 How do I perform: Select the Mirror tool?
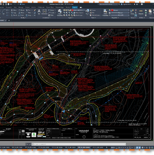tap(22, 13)
